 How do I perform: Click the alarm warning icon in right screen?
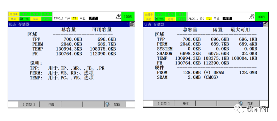(x=252, y=17)
